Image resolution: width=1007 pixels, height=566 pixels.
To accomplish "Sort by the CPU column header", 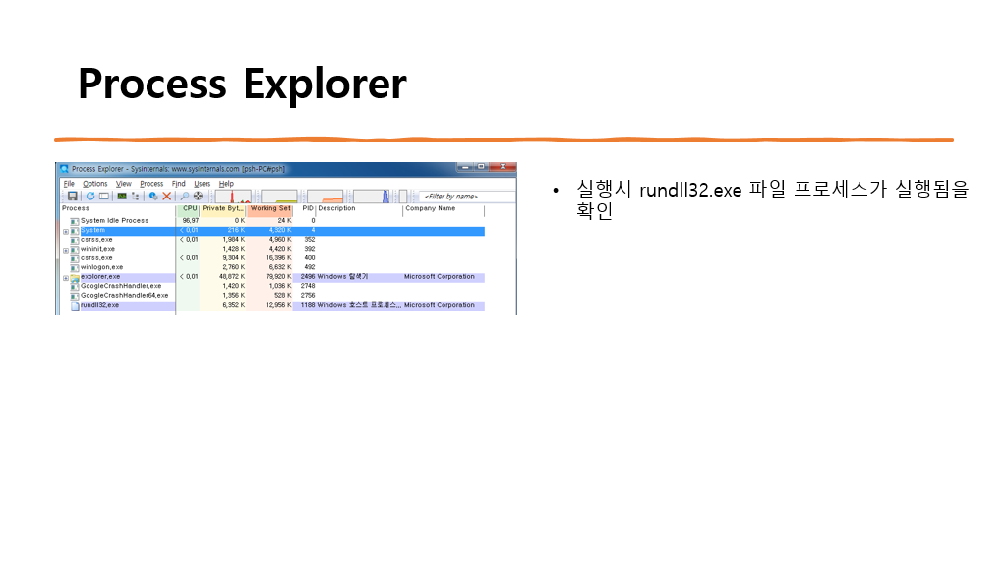I will point(188,208).
